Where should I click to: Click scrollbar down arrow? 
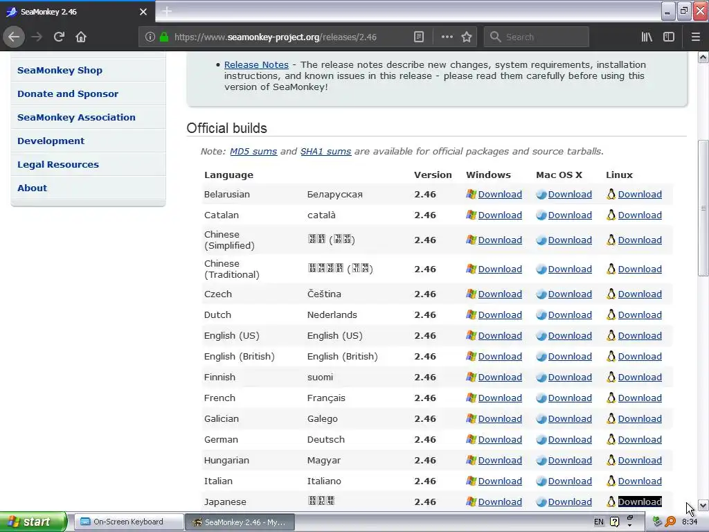703,505
